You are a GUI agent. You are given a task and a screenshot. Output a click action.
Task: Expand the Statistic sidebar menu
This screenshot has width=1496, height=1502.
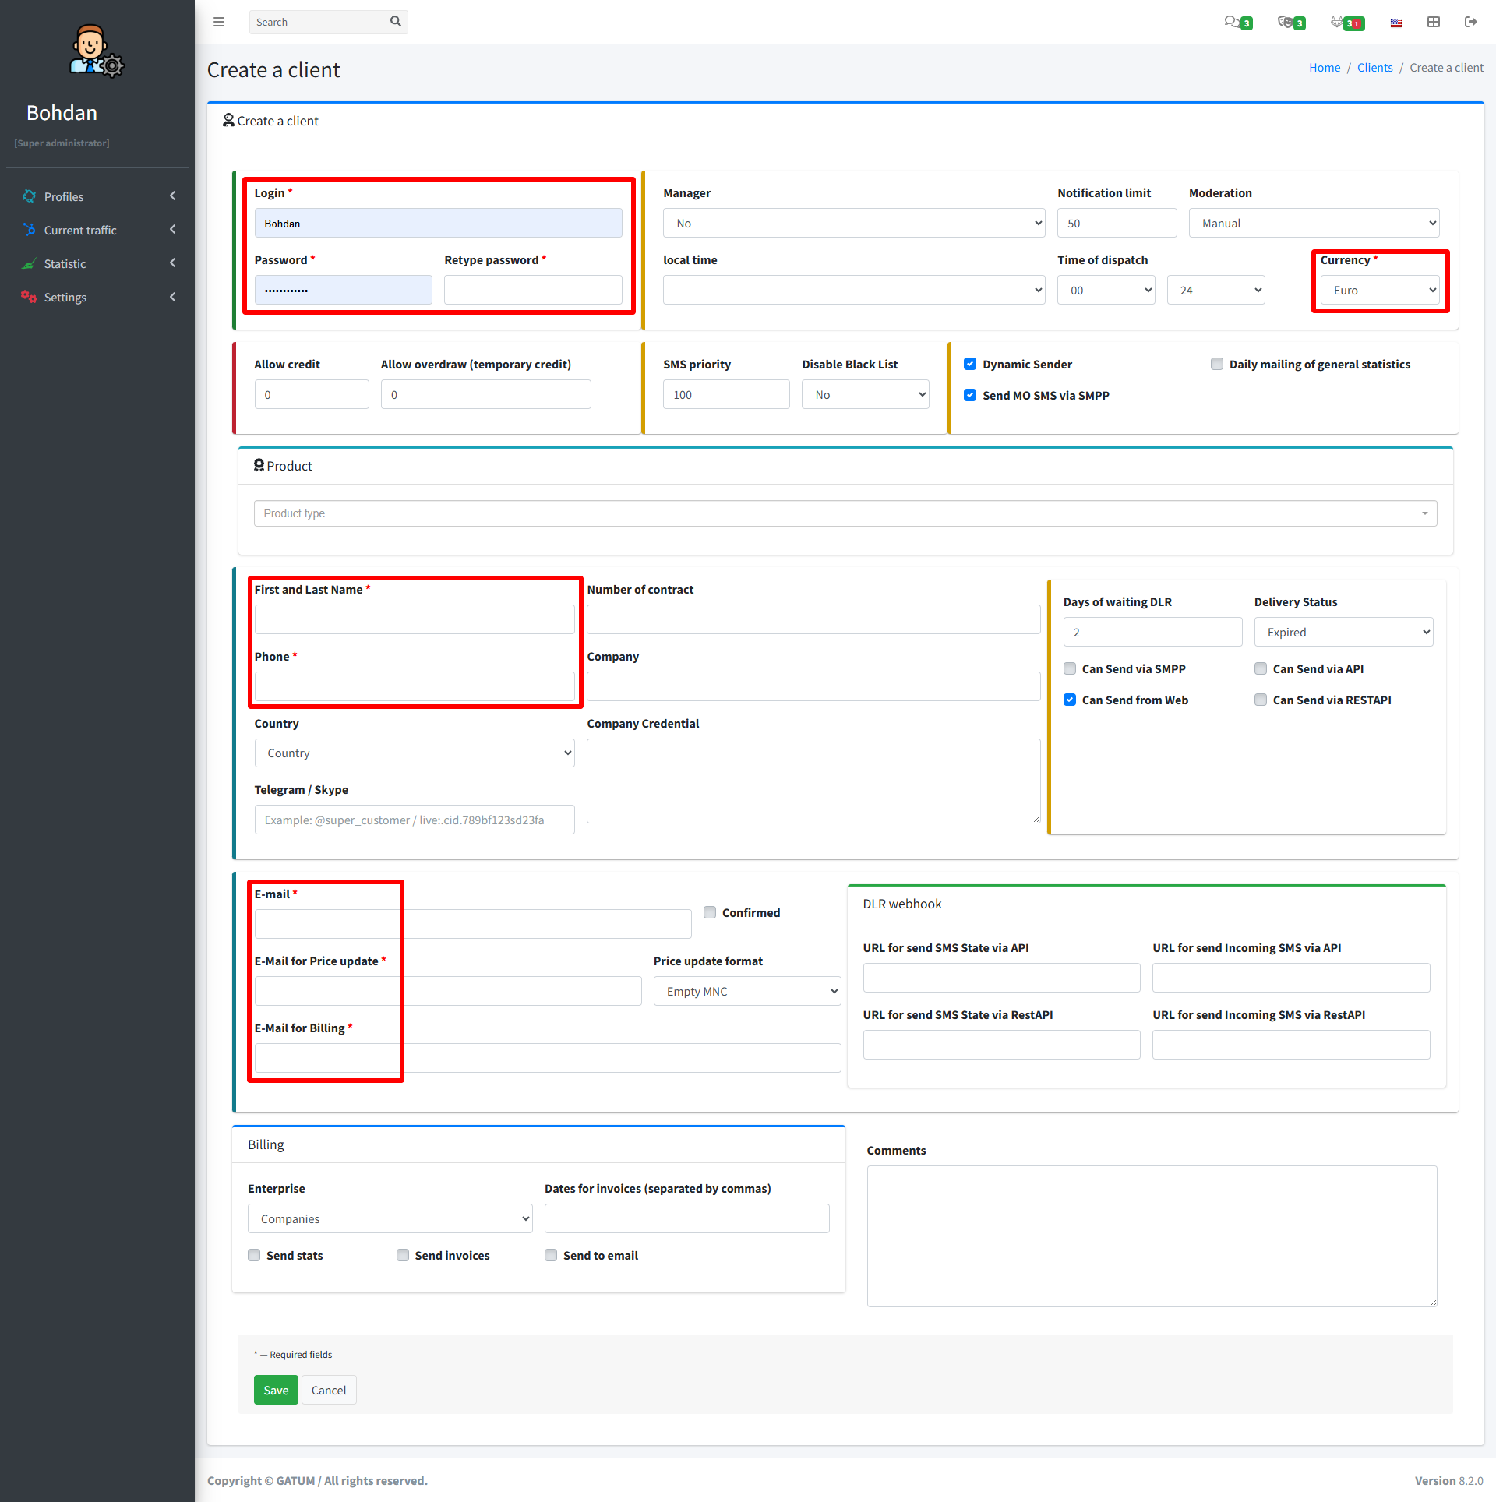click(65, 263)
